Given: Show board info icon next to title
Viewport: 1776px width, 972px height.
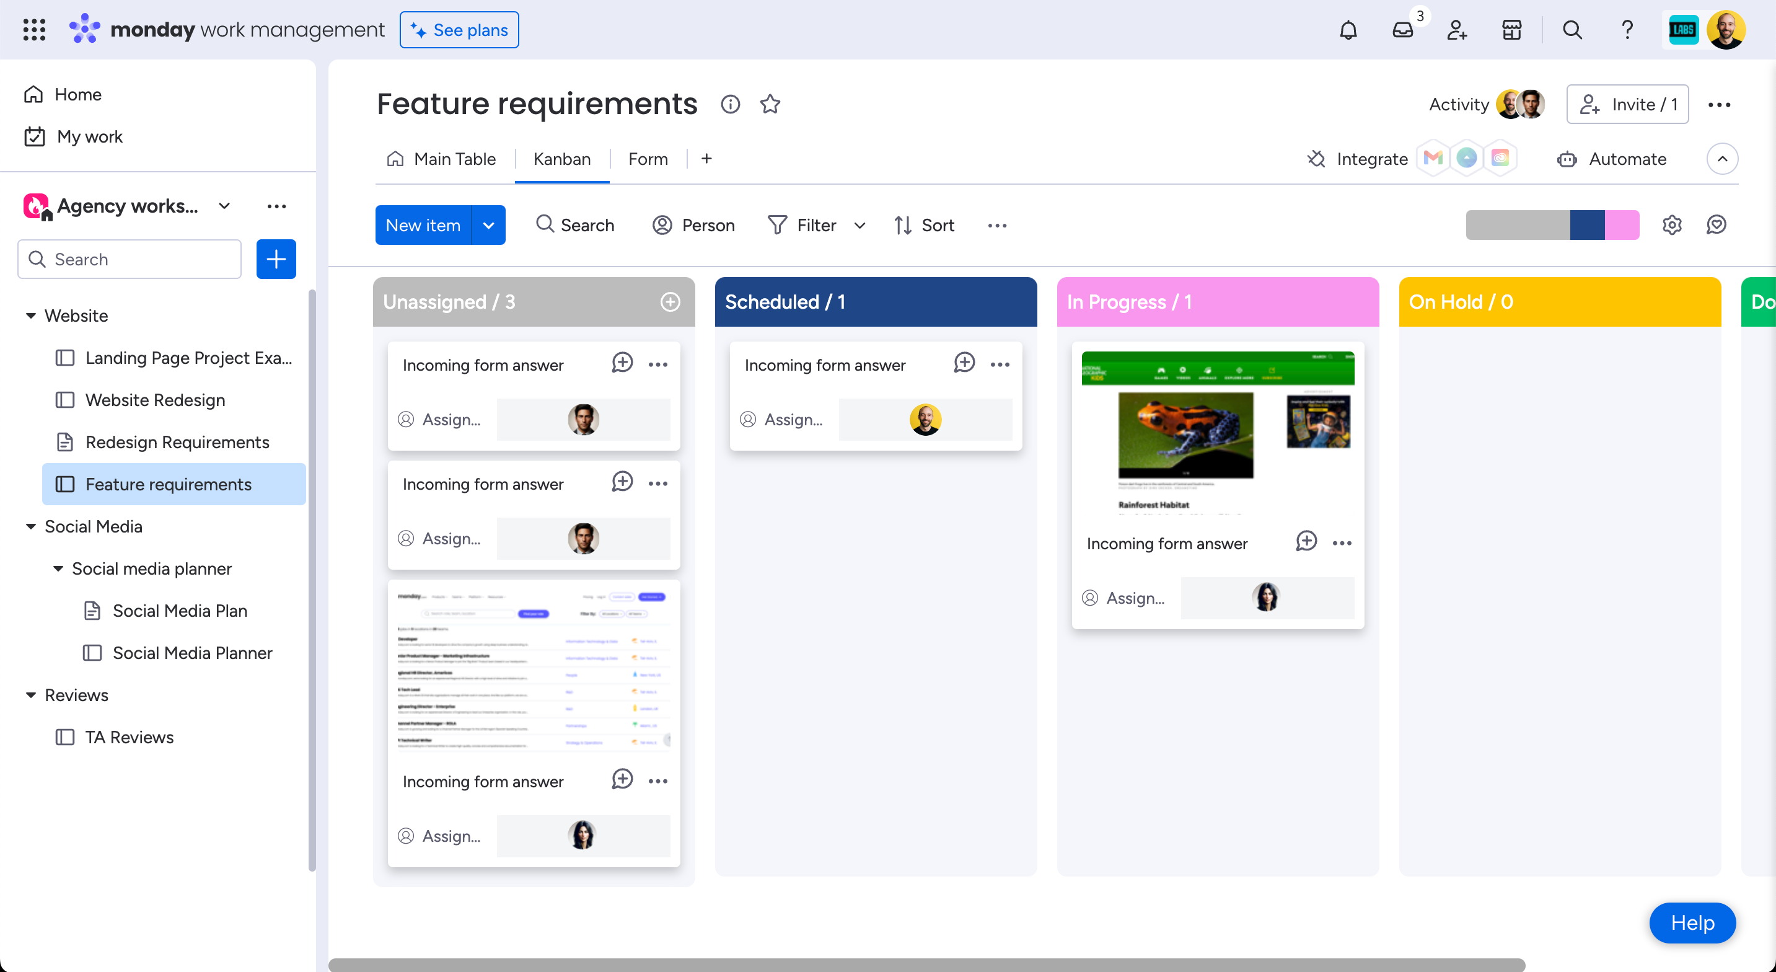Looking at the screenshot, I should 730,104.
